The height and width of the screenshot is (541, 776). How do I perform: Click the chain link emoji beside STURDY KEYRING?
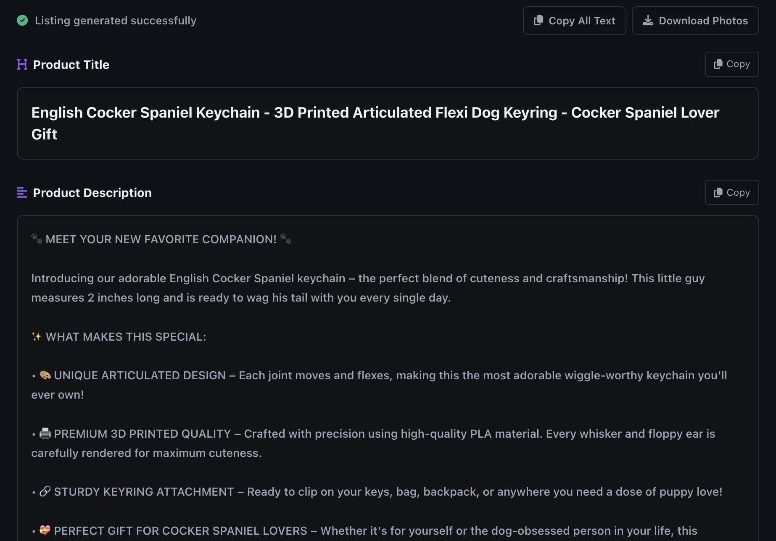click(x=45, y=491)
